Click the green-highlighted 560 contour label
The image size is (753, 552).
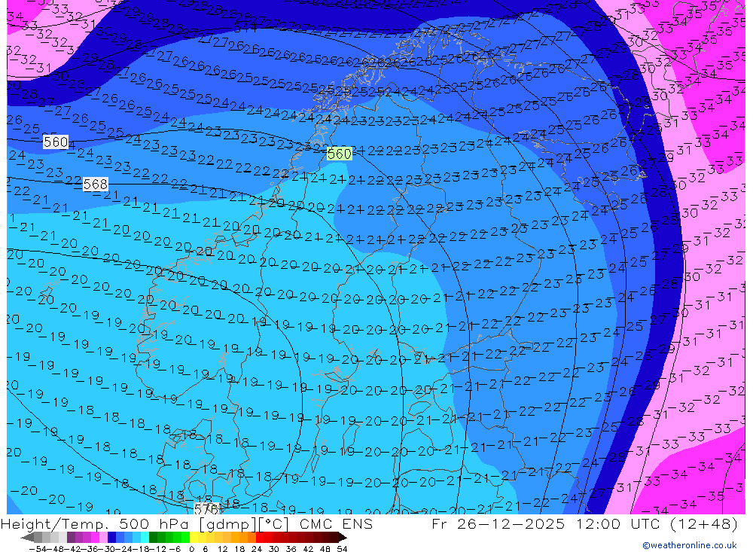point(340,154)
